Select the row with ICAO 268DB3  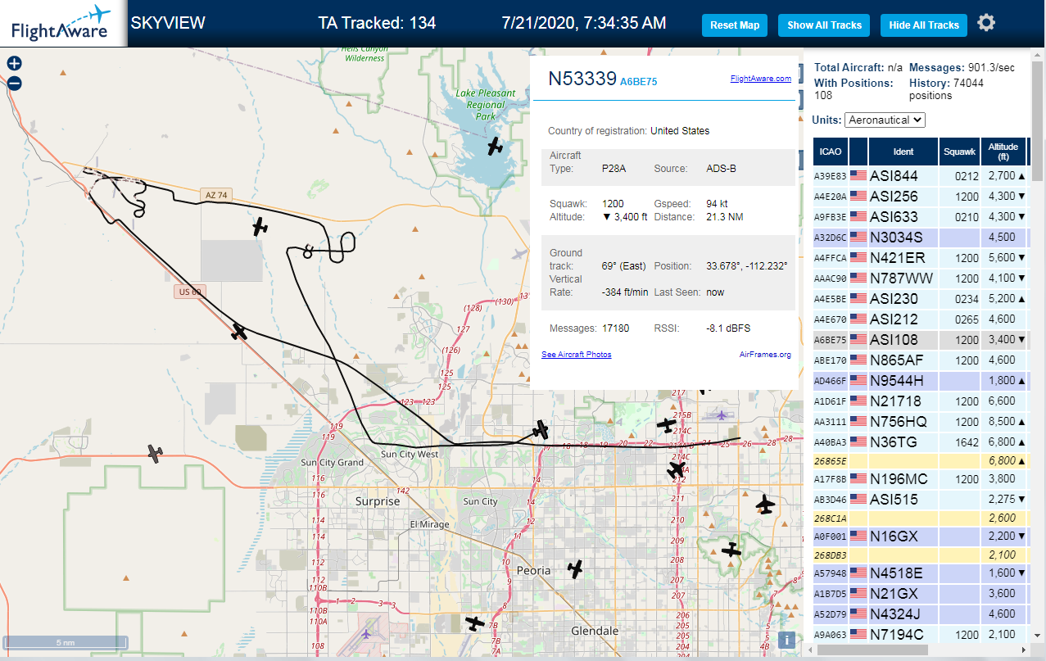921,555
